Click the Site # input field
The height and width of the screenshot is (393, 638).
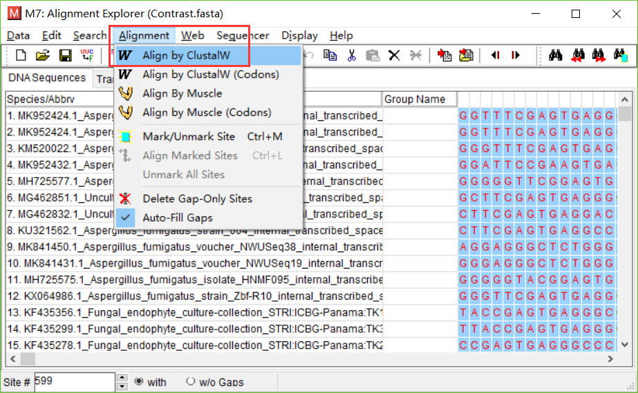pyautogui.click(x=75, y=382)
